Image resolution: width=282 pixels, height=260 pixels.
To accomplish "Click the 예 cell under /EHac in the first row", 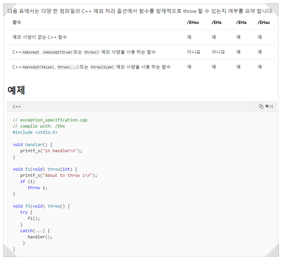I will (260, 37).
